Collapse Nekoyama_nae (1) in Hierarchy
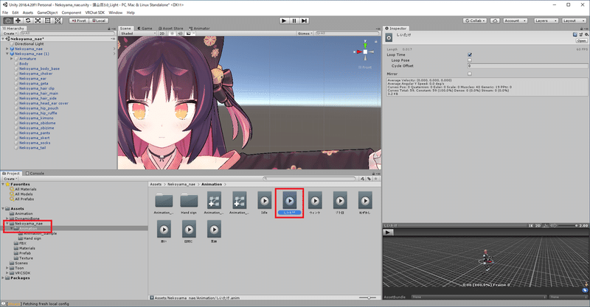 point(7,54)
